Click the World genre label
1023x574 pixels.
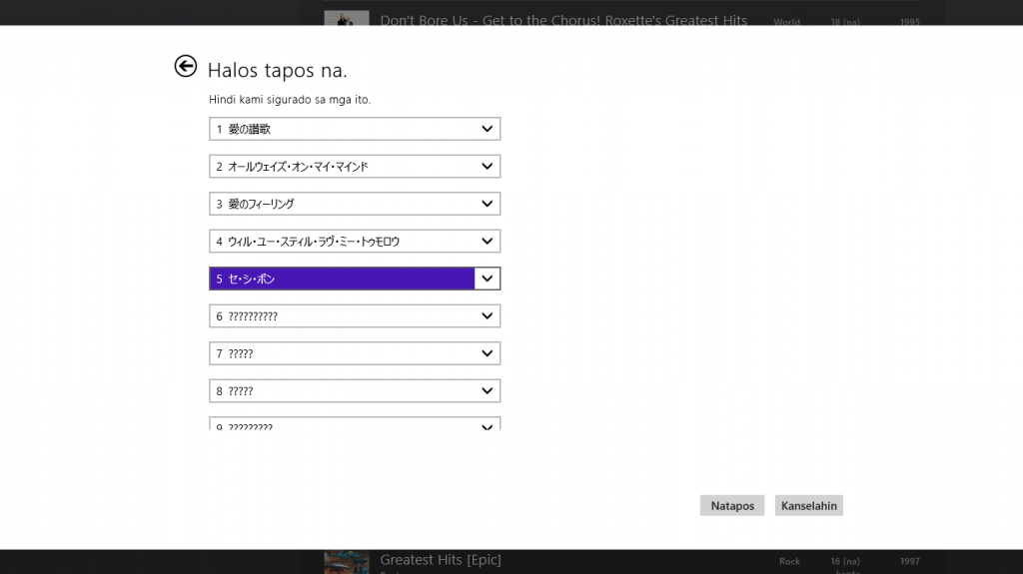click(x=787, y=22)
